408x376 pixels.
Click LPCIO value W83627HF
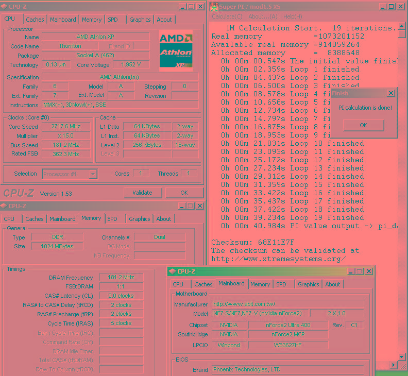click(288, 345)
